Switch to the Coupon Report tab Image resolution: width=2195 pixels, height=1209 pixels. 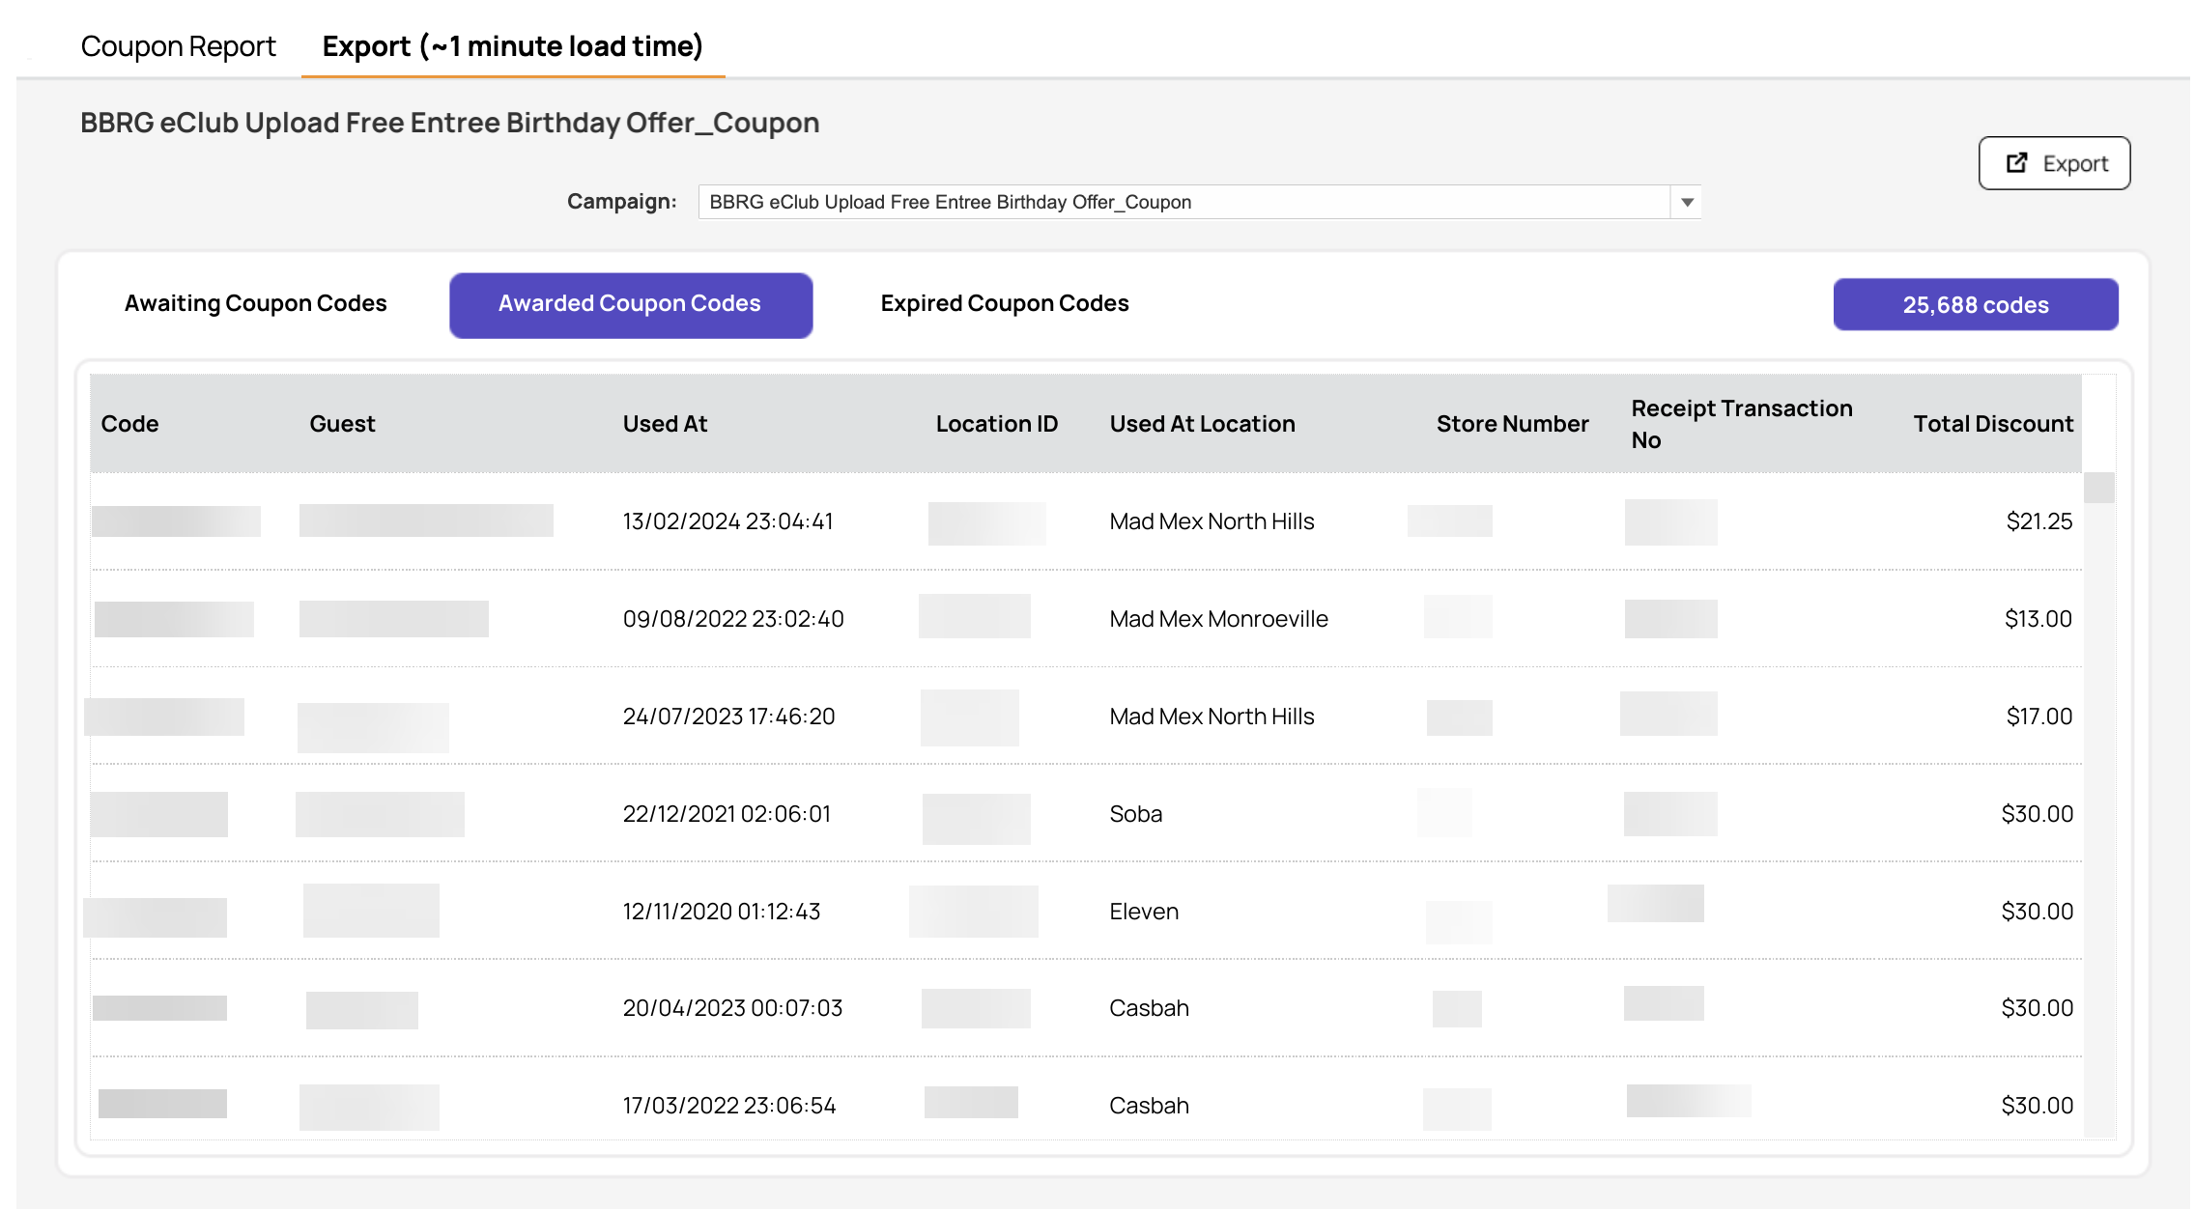click(x=178, y=45)
